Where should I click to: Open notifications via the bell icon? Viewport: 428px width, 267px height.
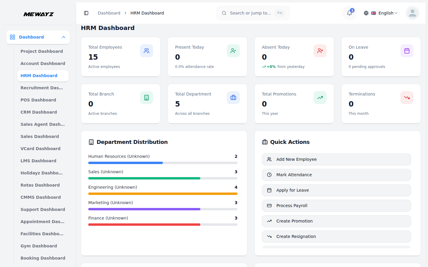click(x=349, y=13)
